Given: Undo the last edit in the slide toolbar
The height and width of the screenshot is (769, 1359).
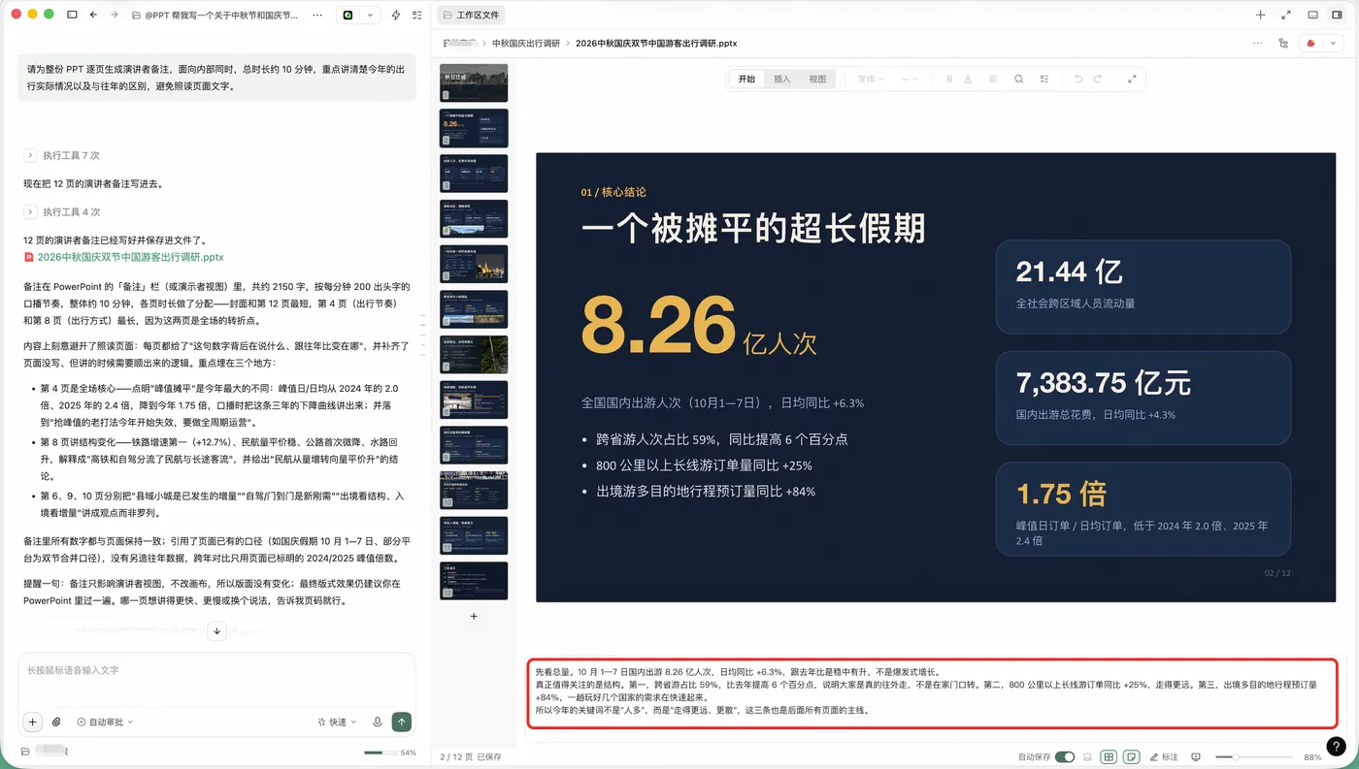Looking at the screenshot, I should (x=1077, y=80).
